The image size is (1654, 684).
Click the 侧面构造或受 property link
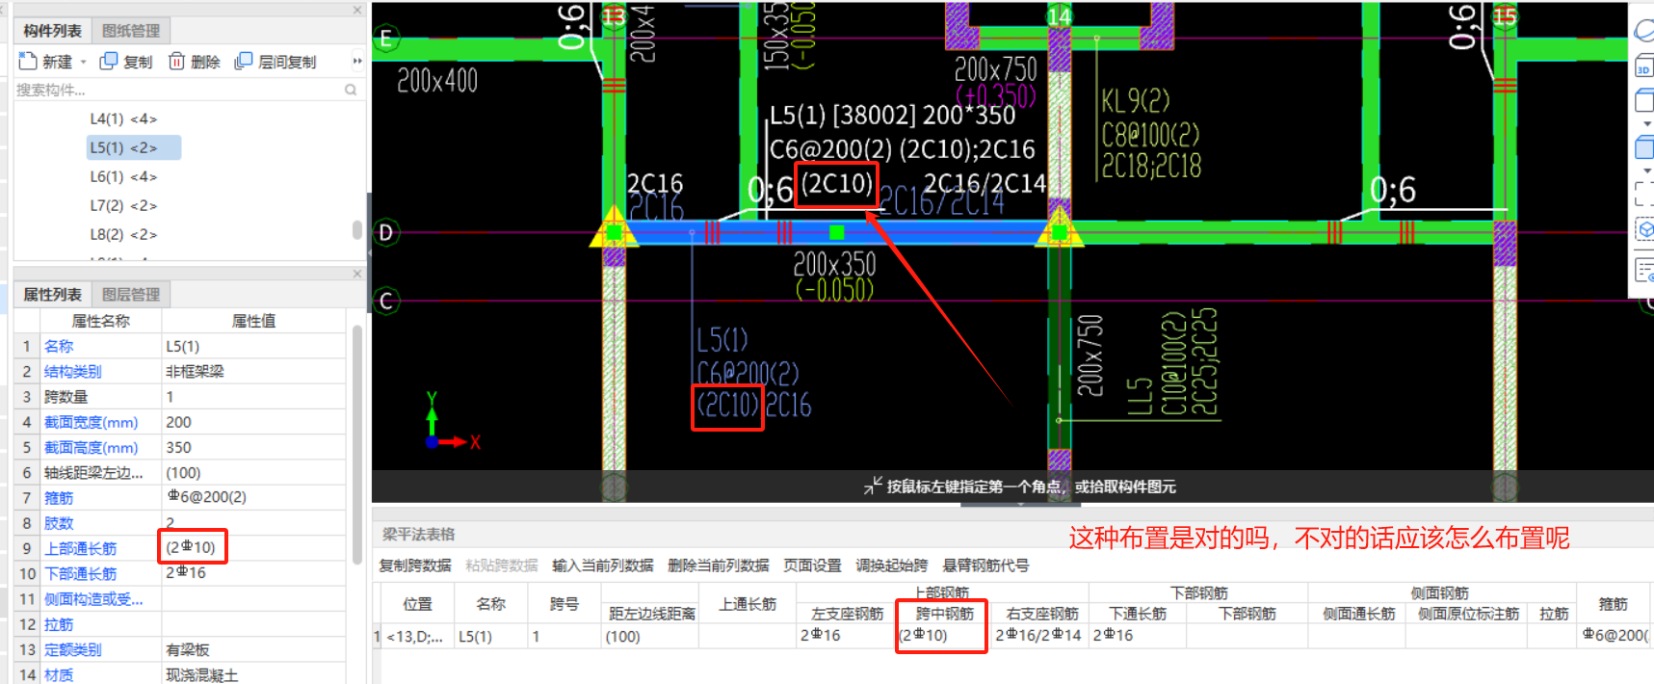click(x=93, y=599)
